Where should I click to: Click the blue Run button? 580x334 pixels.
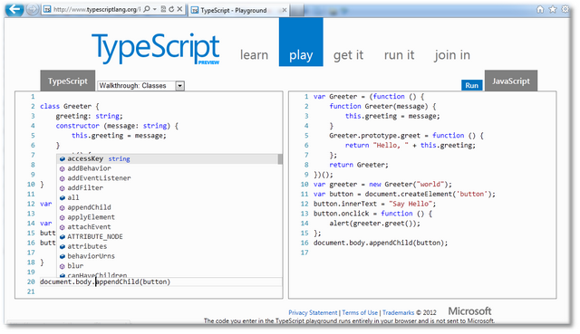pos(471,85)
